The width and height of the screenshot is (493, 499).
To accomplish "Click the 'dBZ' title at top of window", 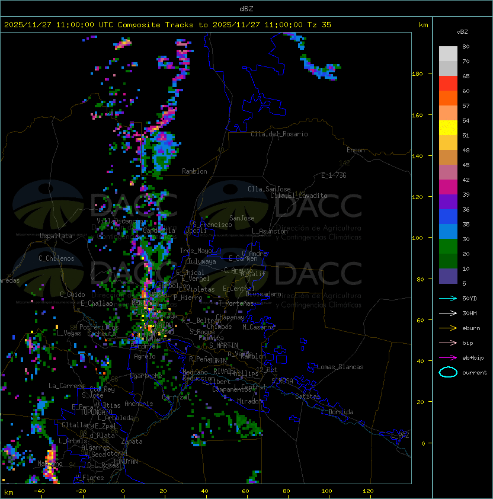I will tap(246, 8).
